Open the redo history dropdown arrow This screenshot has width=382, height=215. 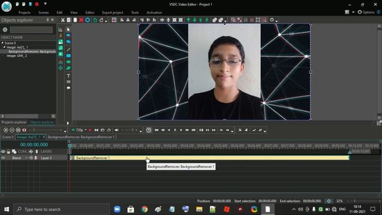point(106,21)
